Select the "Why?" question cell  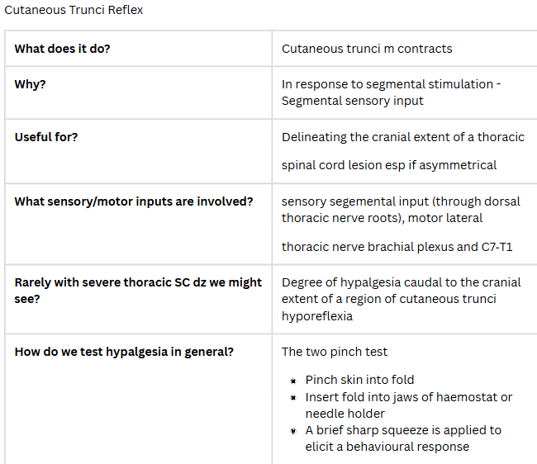click(x=30, y=84)
